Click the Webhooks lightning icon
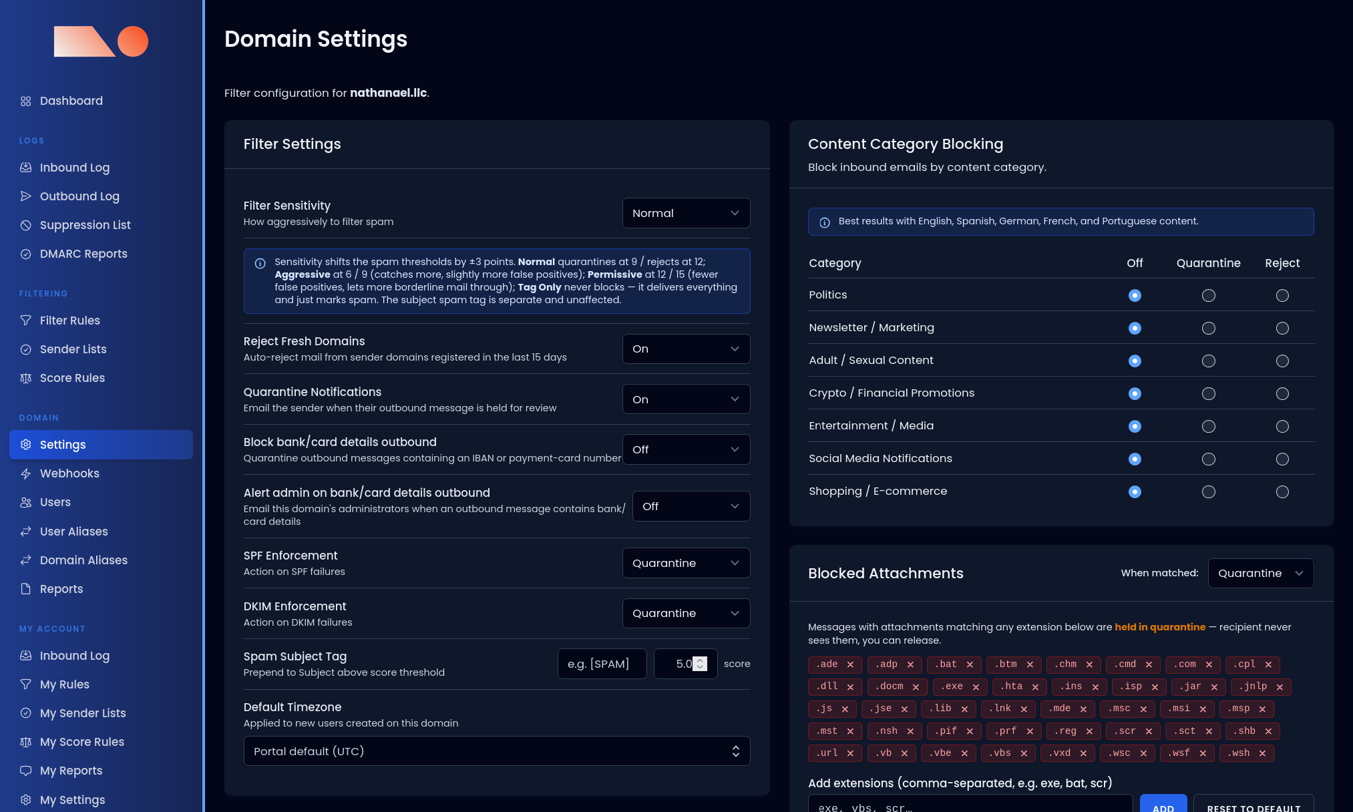The width and height of the screenshot is (1353, 812). pos(26,473)
